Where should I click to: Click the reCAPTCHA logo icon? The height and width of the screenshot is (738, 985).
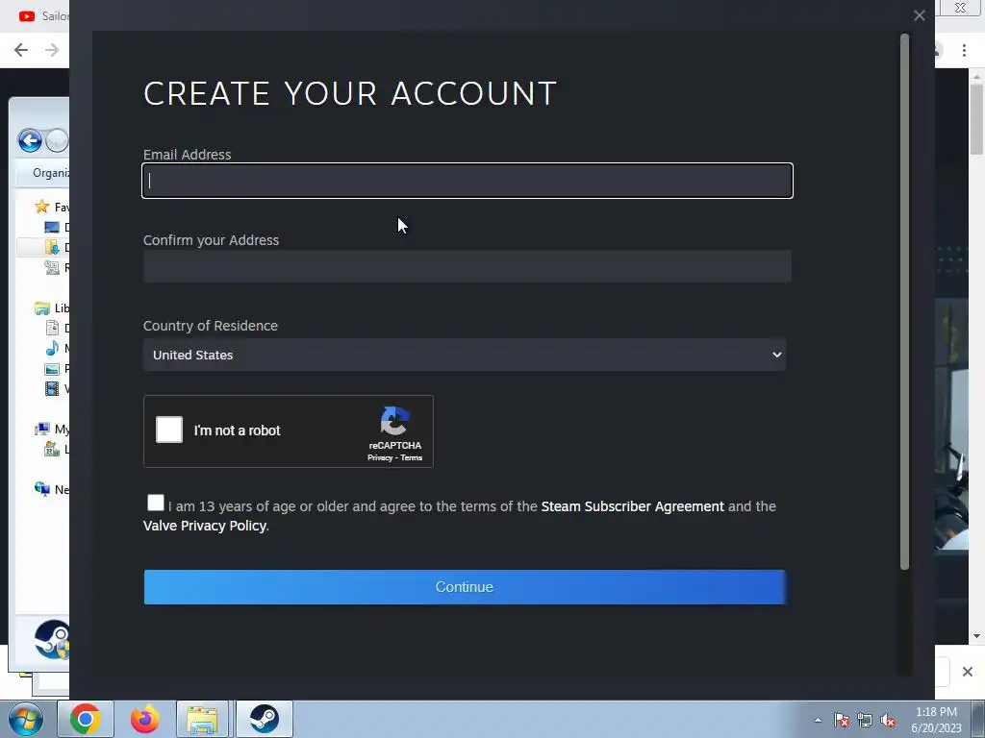[395, 421]
